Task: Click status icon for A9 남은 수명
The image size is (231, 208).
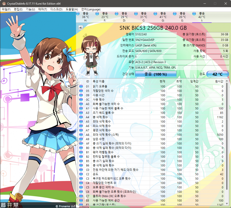Action: click(81, 139)
